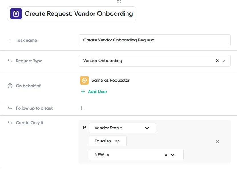Click the Add User link
The height and width of the screenshot is (169, 237).
pos(97,92)
